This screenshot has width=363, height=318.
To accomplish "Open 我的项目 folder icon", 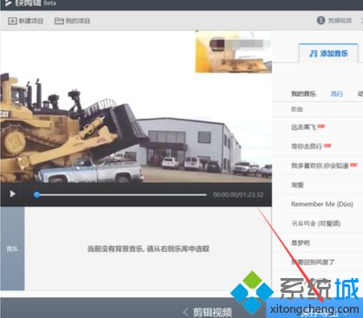I will point(59,21).
